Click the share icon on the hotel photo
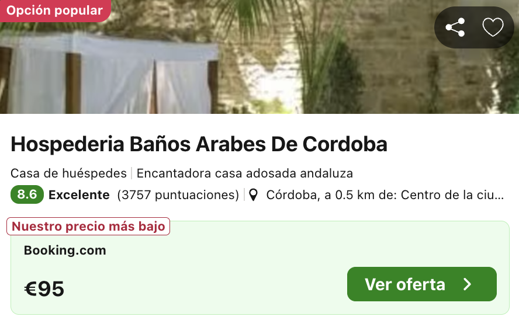Screen dimensions: 519x320 [455, 27]
